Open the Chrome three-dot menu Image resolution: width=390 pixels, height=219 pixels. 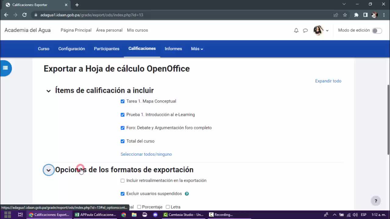[384, 15]
